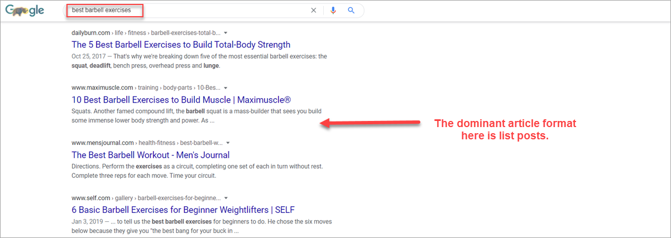Click the magnifying glass search icon
Viewport: 671px width, 238px height.
point(351,10)
